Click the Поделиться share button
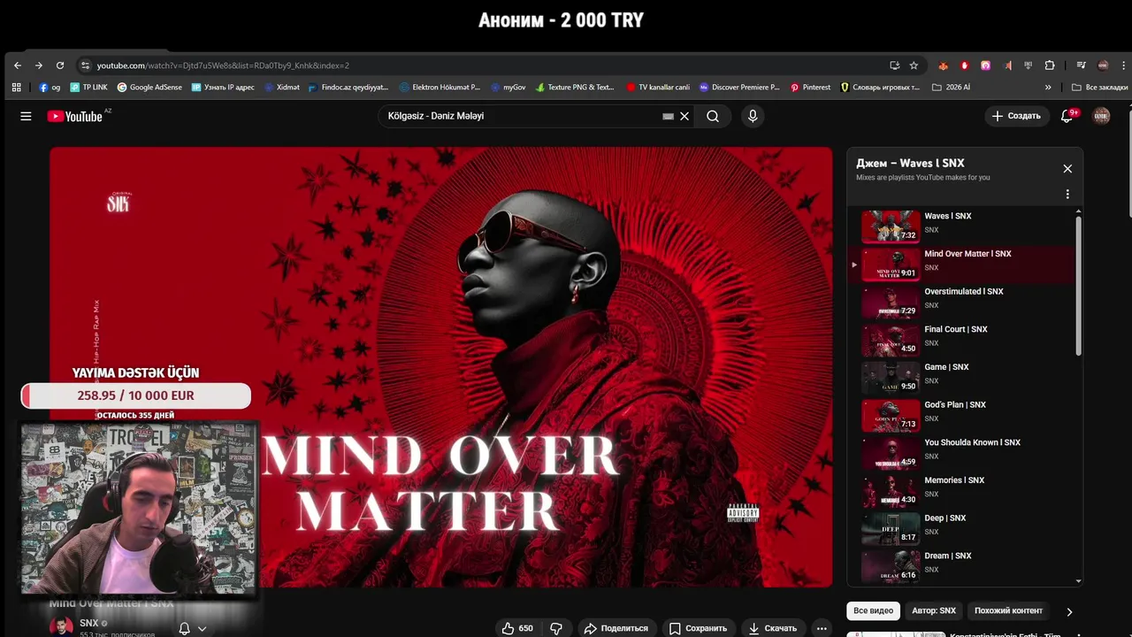The height and width of the screenshot is (637, 1132). point(616,628)
